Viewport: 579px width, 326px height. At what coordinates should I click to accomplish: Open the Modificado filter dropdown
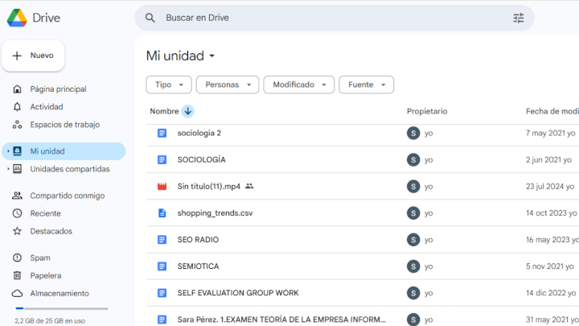click(298, 85)
